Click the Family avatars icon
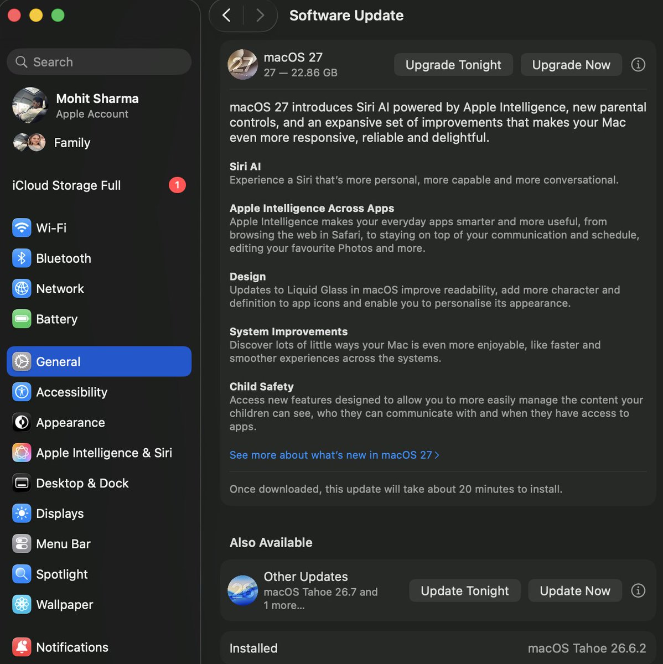Image resolution: width=663 pixels, height=664 pixels. [29, 143]
